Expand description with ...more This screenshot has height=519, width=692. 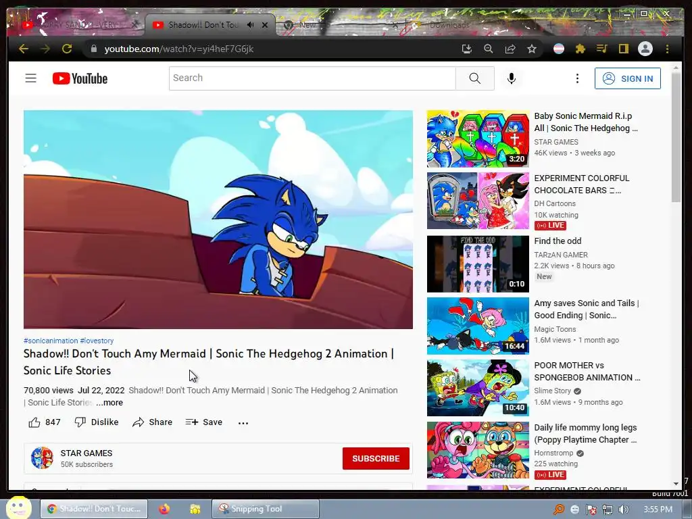tap(109, 403)
